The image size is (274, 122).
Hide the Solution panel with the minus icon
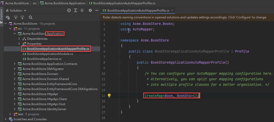[x=96, y=11]
